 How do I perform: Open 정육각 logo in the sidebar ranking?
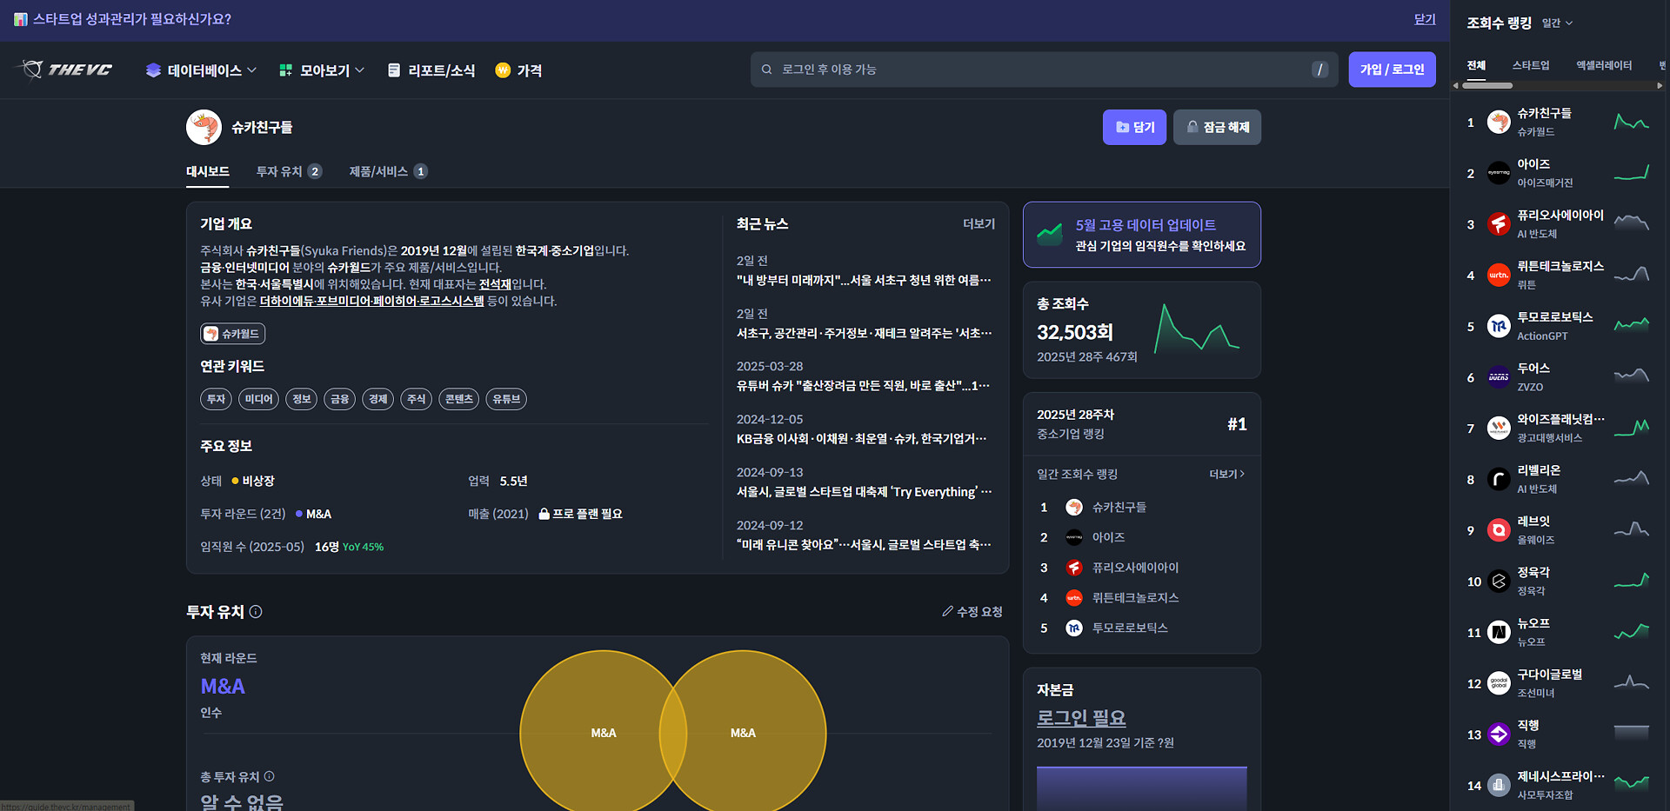[1499, 582]
